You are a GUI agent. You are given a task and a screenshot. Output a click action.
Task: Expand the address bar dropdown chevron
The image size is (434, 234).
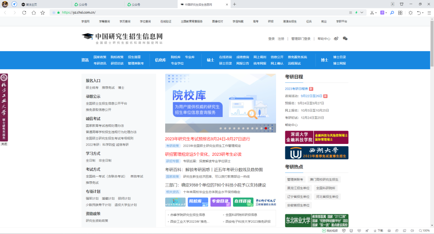362,12
